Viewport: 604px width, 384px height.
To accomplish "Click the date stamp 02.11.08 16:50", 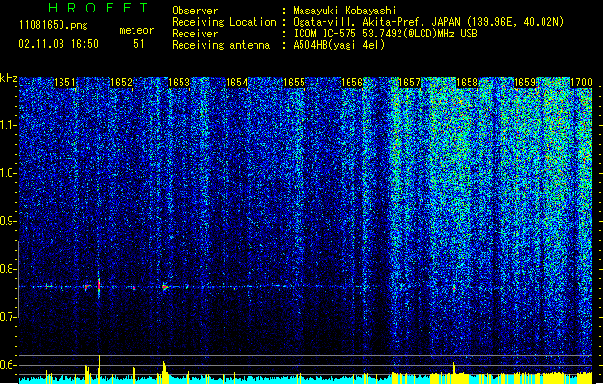I will (59, 44).
